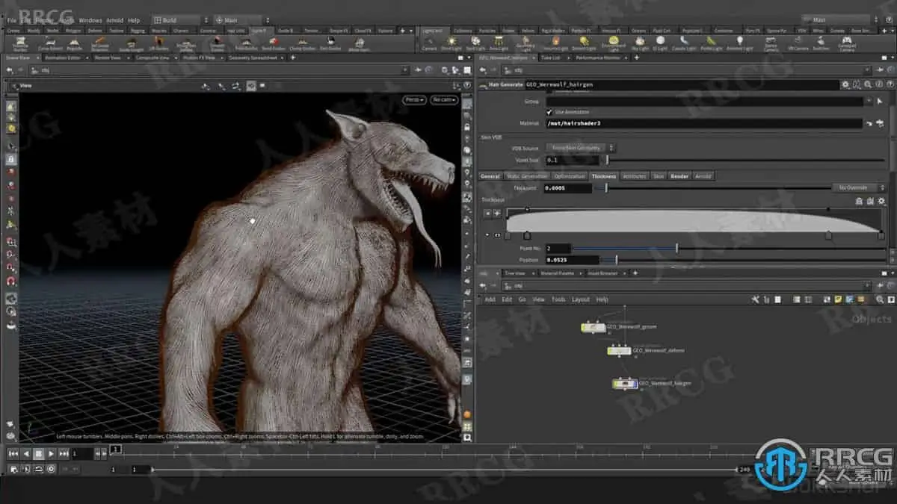The width and height of the screenshot is (897, 504).
Task: Click the Material path input field
Action: pyautogui.click(x=703, y=123)
